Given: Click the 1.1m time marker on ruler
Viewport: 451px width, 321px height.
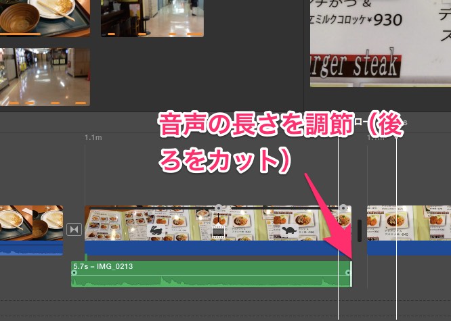Looking at the screenshot, I should (x=93, y=138).
